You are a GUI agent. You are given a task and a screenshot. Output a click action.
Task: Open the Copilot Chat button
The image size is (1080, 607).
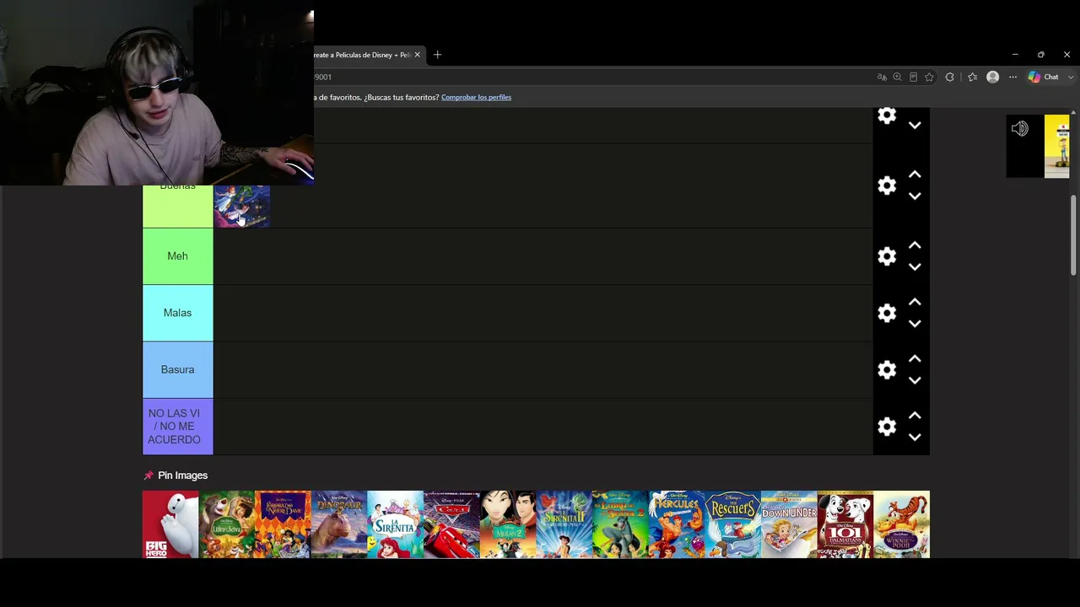(x=1043, y=77)
